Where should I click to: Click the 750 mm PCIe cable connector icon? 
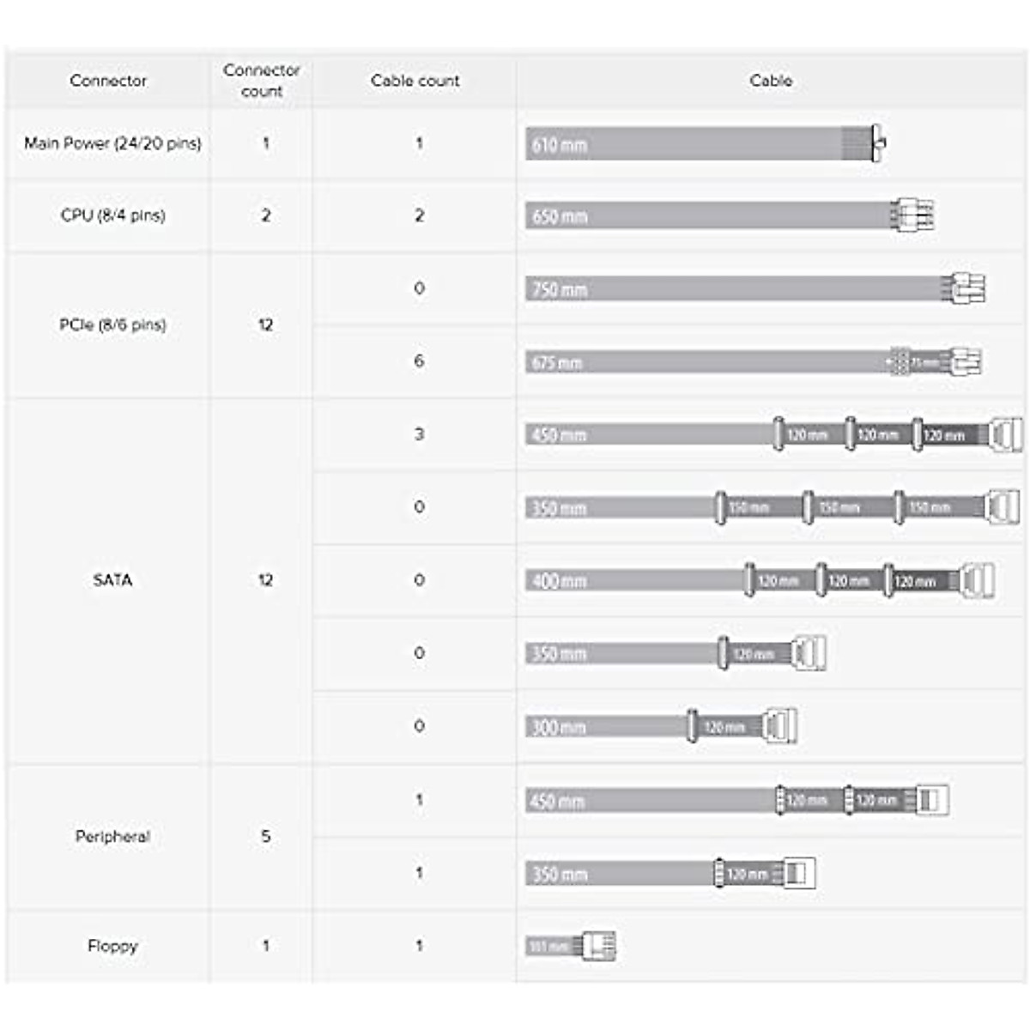[x=965, y=288]
